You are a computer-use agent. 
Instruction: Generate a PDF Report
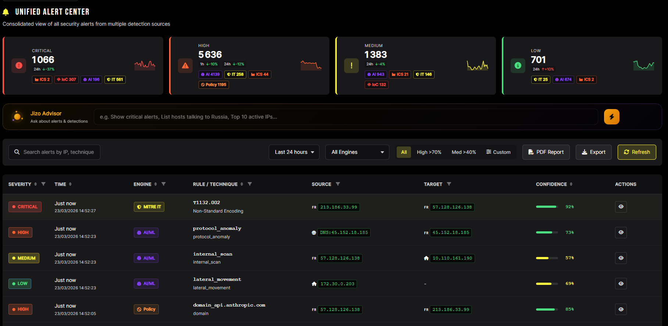[x=546, y=152]
